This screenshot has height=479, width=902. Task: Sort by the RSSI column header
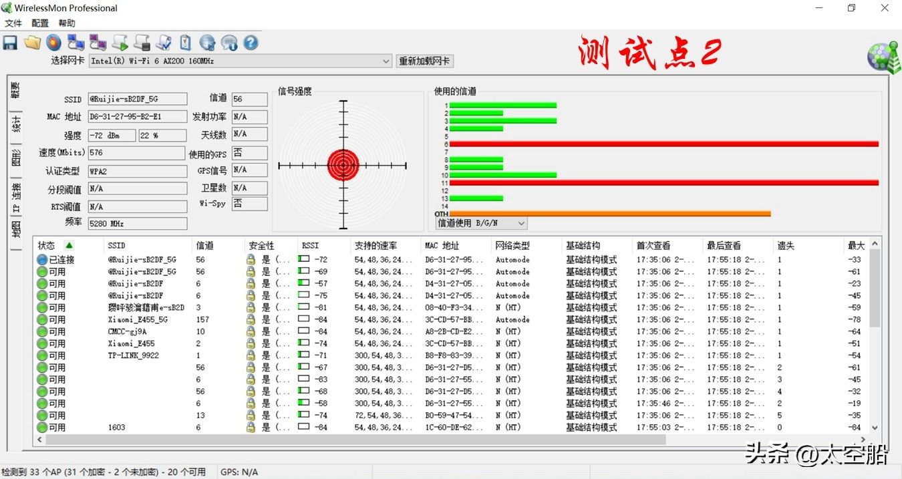(x=323, y=246)
